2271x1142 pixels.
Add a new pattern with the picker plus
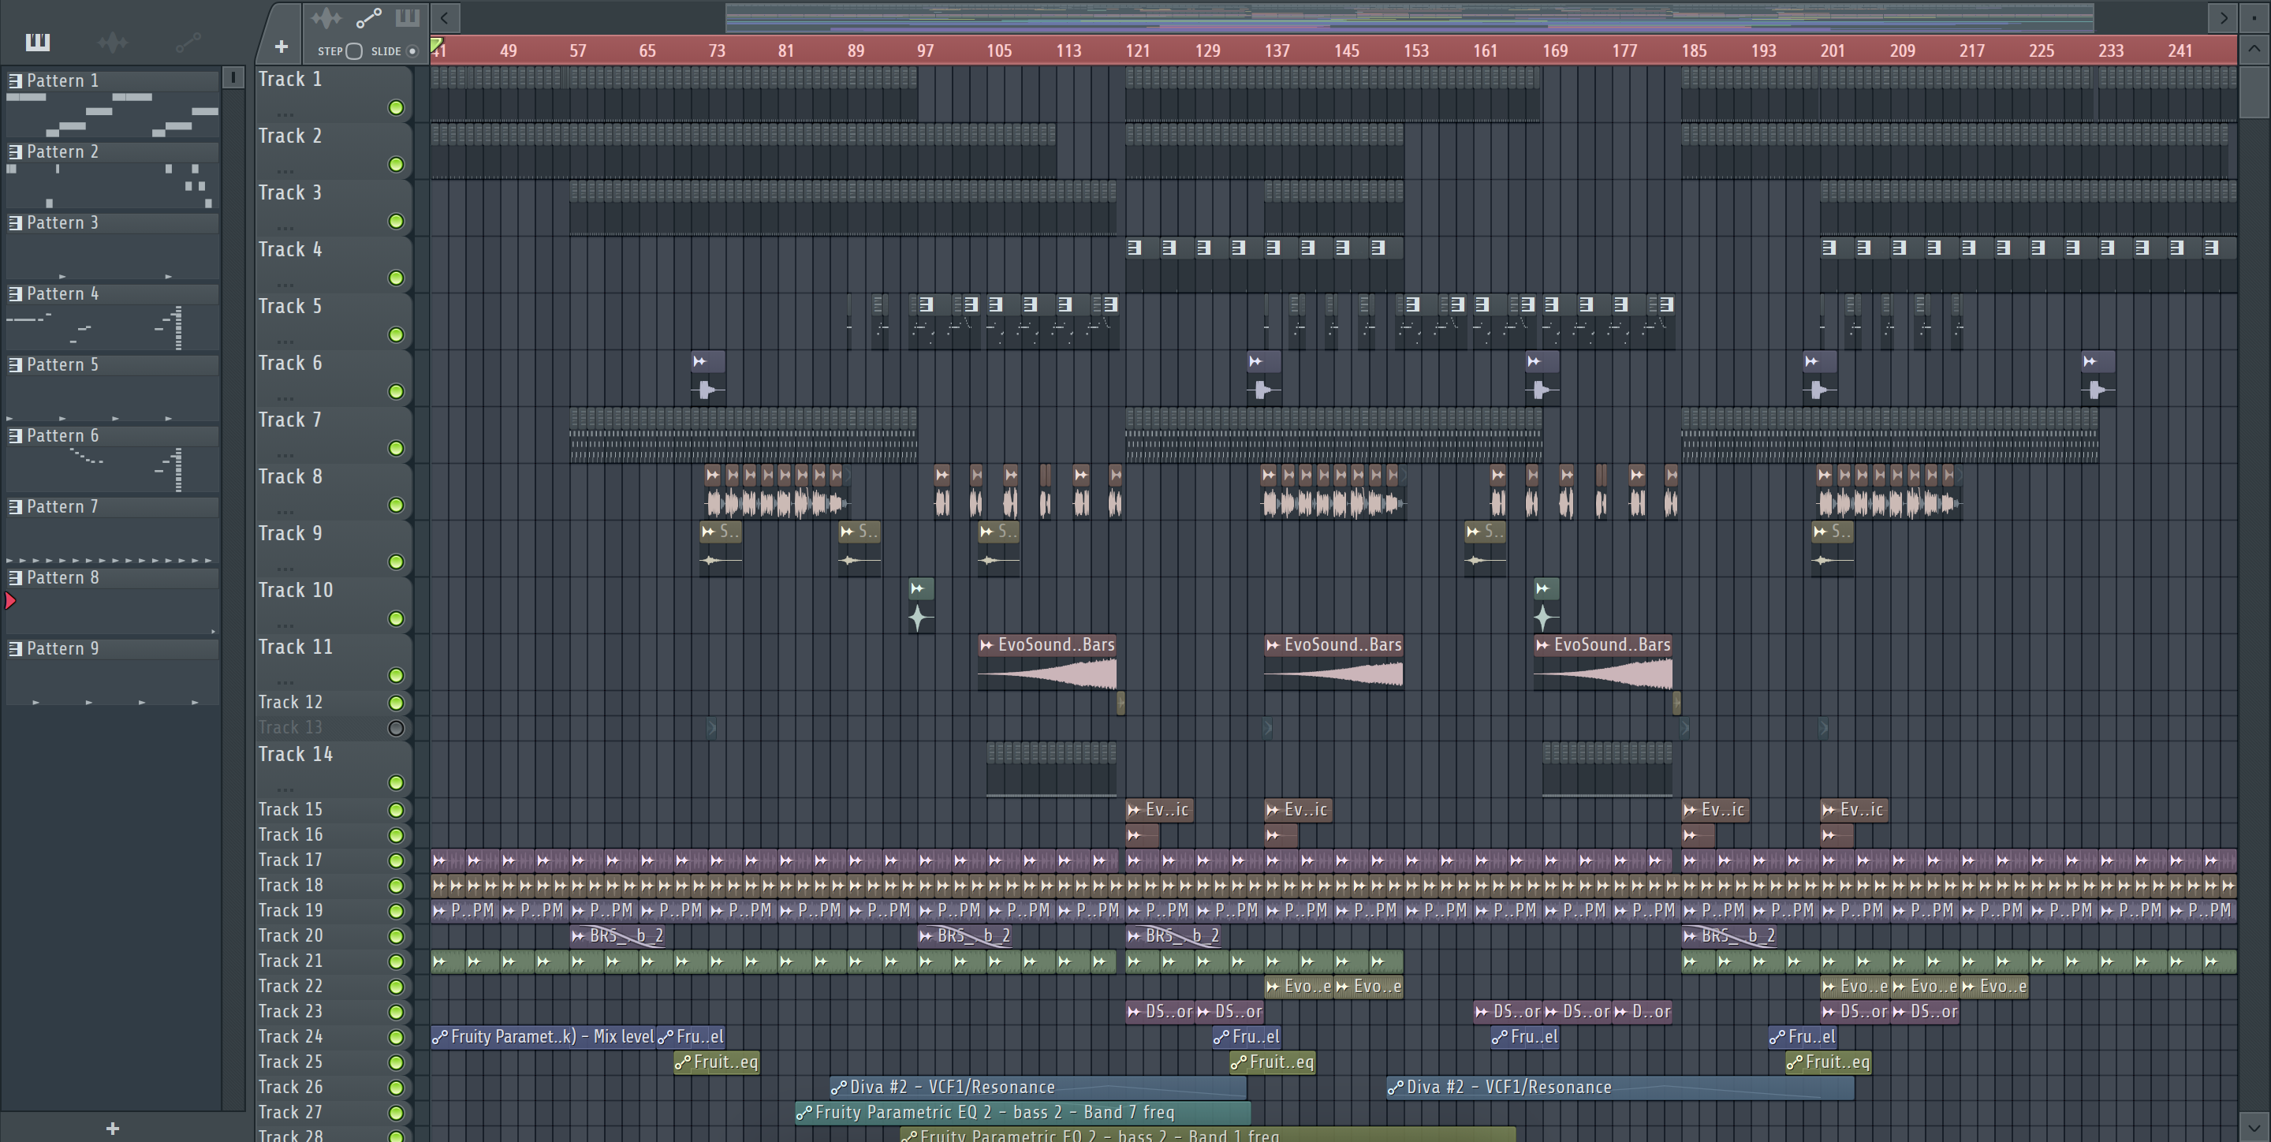click(112, 1128)
